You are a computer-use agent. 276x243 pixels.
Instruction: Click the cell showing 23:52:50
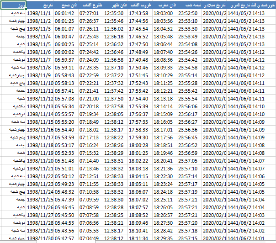click(x=189, y=13)
